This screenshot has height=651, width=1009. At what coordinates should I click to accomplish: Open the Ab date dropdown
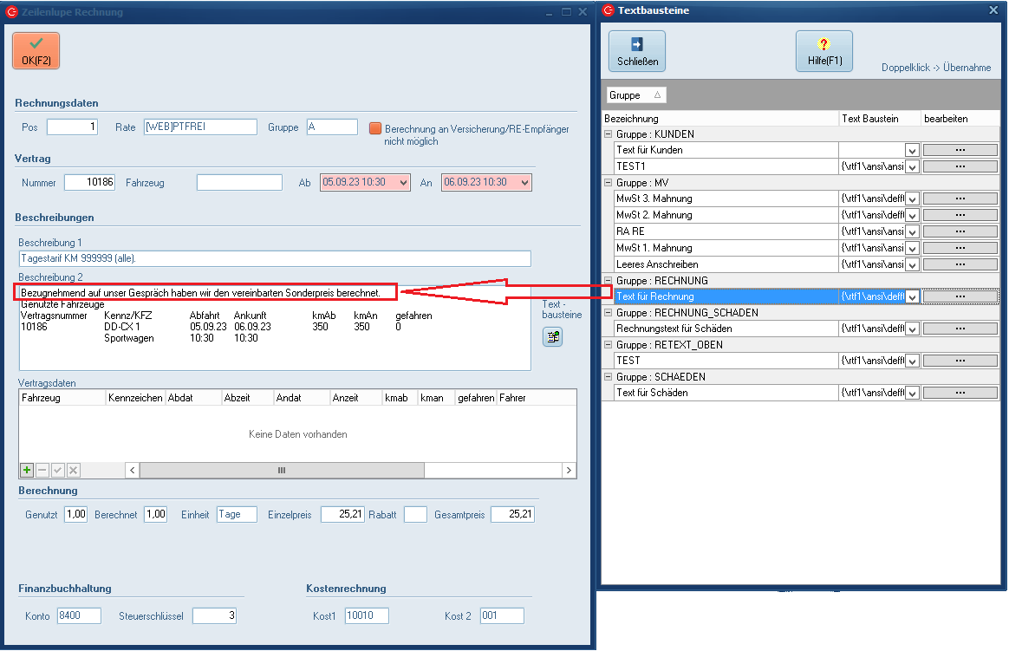tap(403, 183)
